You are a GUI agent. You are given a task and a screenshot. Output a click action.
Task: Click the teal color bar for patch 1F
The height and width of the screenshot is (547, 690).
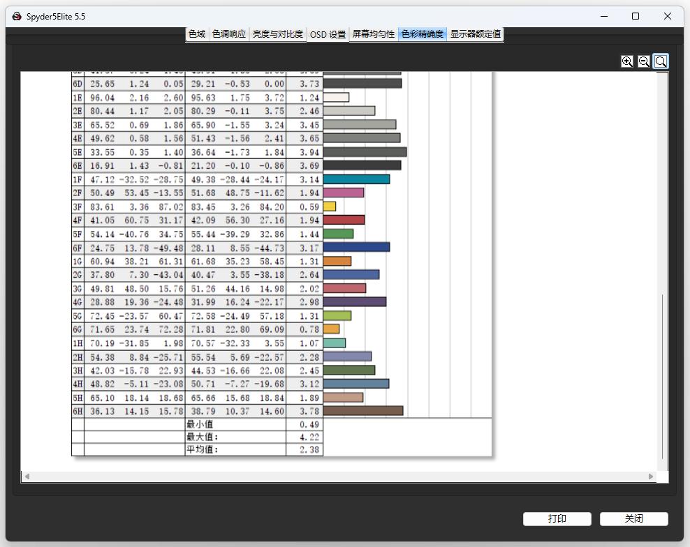pyautogui.click(x=356, y=179)
